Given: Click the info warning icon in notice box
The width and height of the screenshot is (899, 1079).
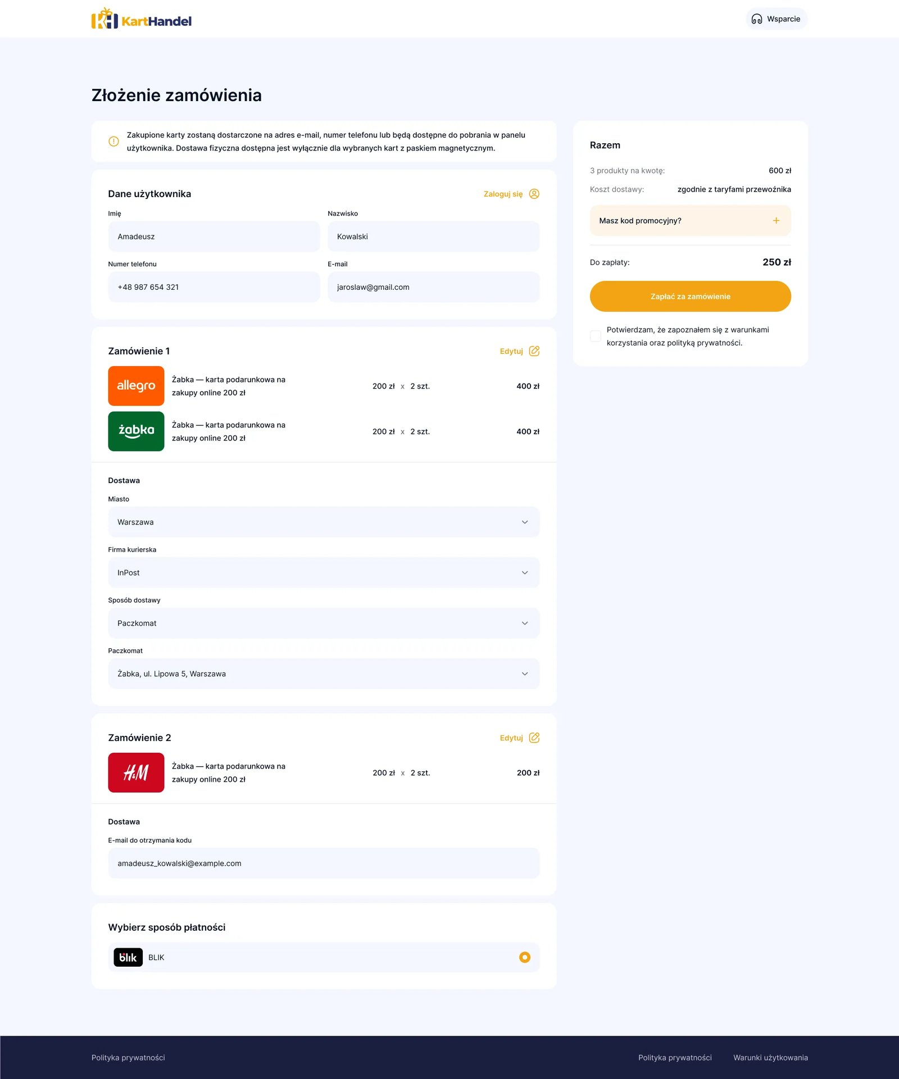Looking at the screenshot, I should pyautogui.click(x=113, y=142).
